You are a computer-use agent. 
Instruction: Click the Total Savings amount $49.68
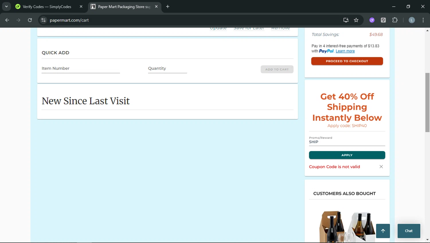point(376,34)
